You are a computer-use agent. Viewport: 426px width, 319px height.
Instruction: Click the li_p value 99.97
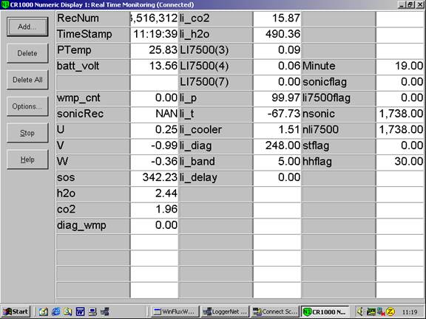[277, 98]
